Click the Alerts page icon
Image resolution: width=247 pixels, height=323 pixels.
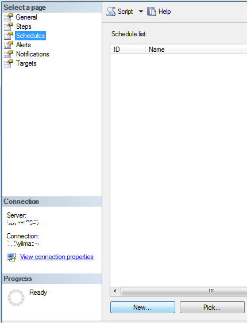tap(9, 45)
